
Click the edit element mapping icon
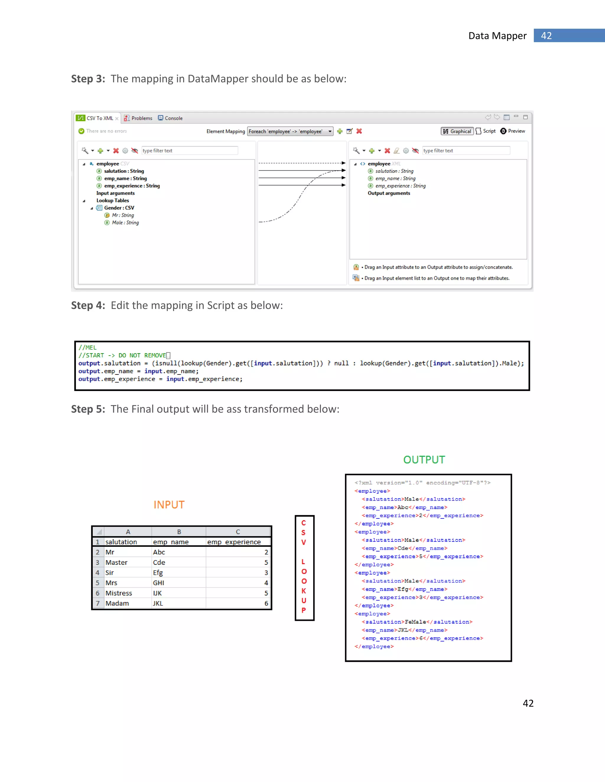click(349, 131)
